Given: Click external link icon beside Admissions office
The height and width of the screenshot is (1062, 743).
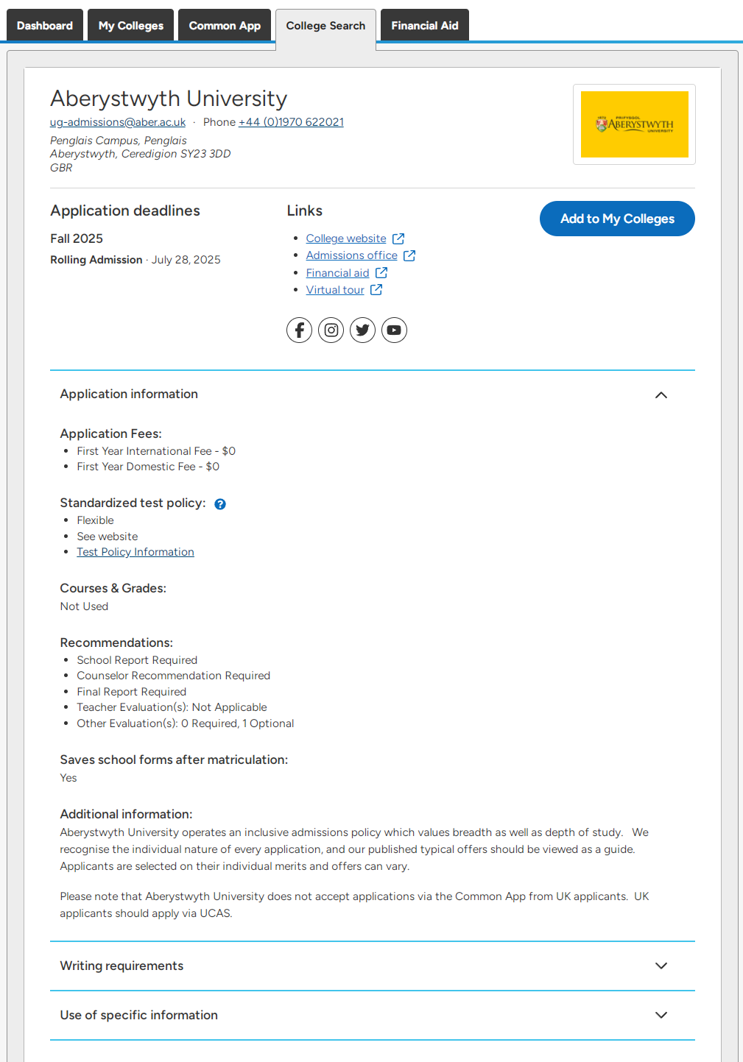Looking at the screenshot, I should click(409, 255).
